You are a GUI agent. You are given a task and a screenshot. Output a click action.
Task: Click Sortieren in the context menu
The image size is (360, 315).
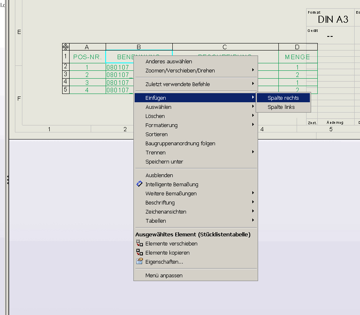[x=196, y=135]
